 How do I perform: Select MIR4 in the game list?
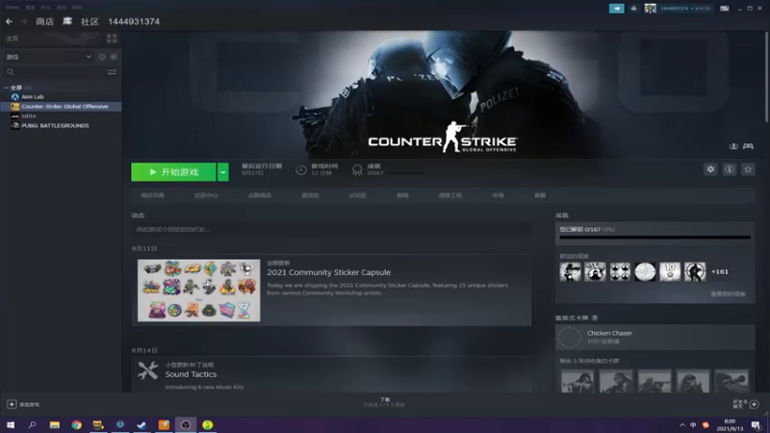[29, 116]
